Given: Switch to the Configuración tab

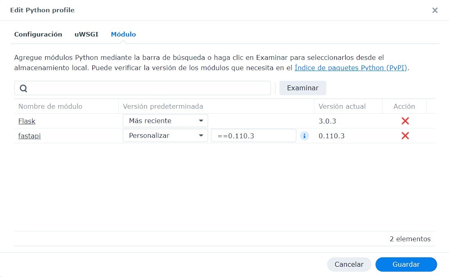Looking at the screenshot, I should [38, 34].
